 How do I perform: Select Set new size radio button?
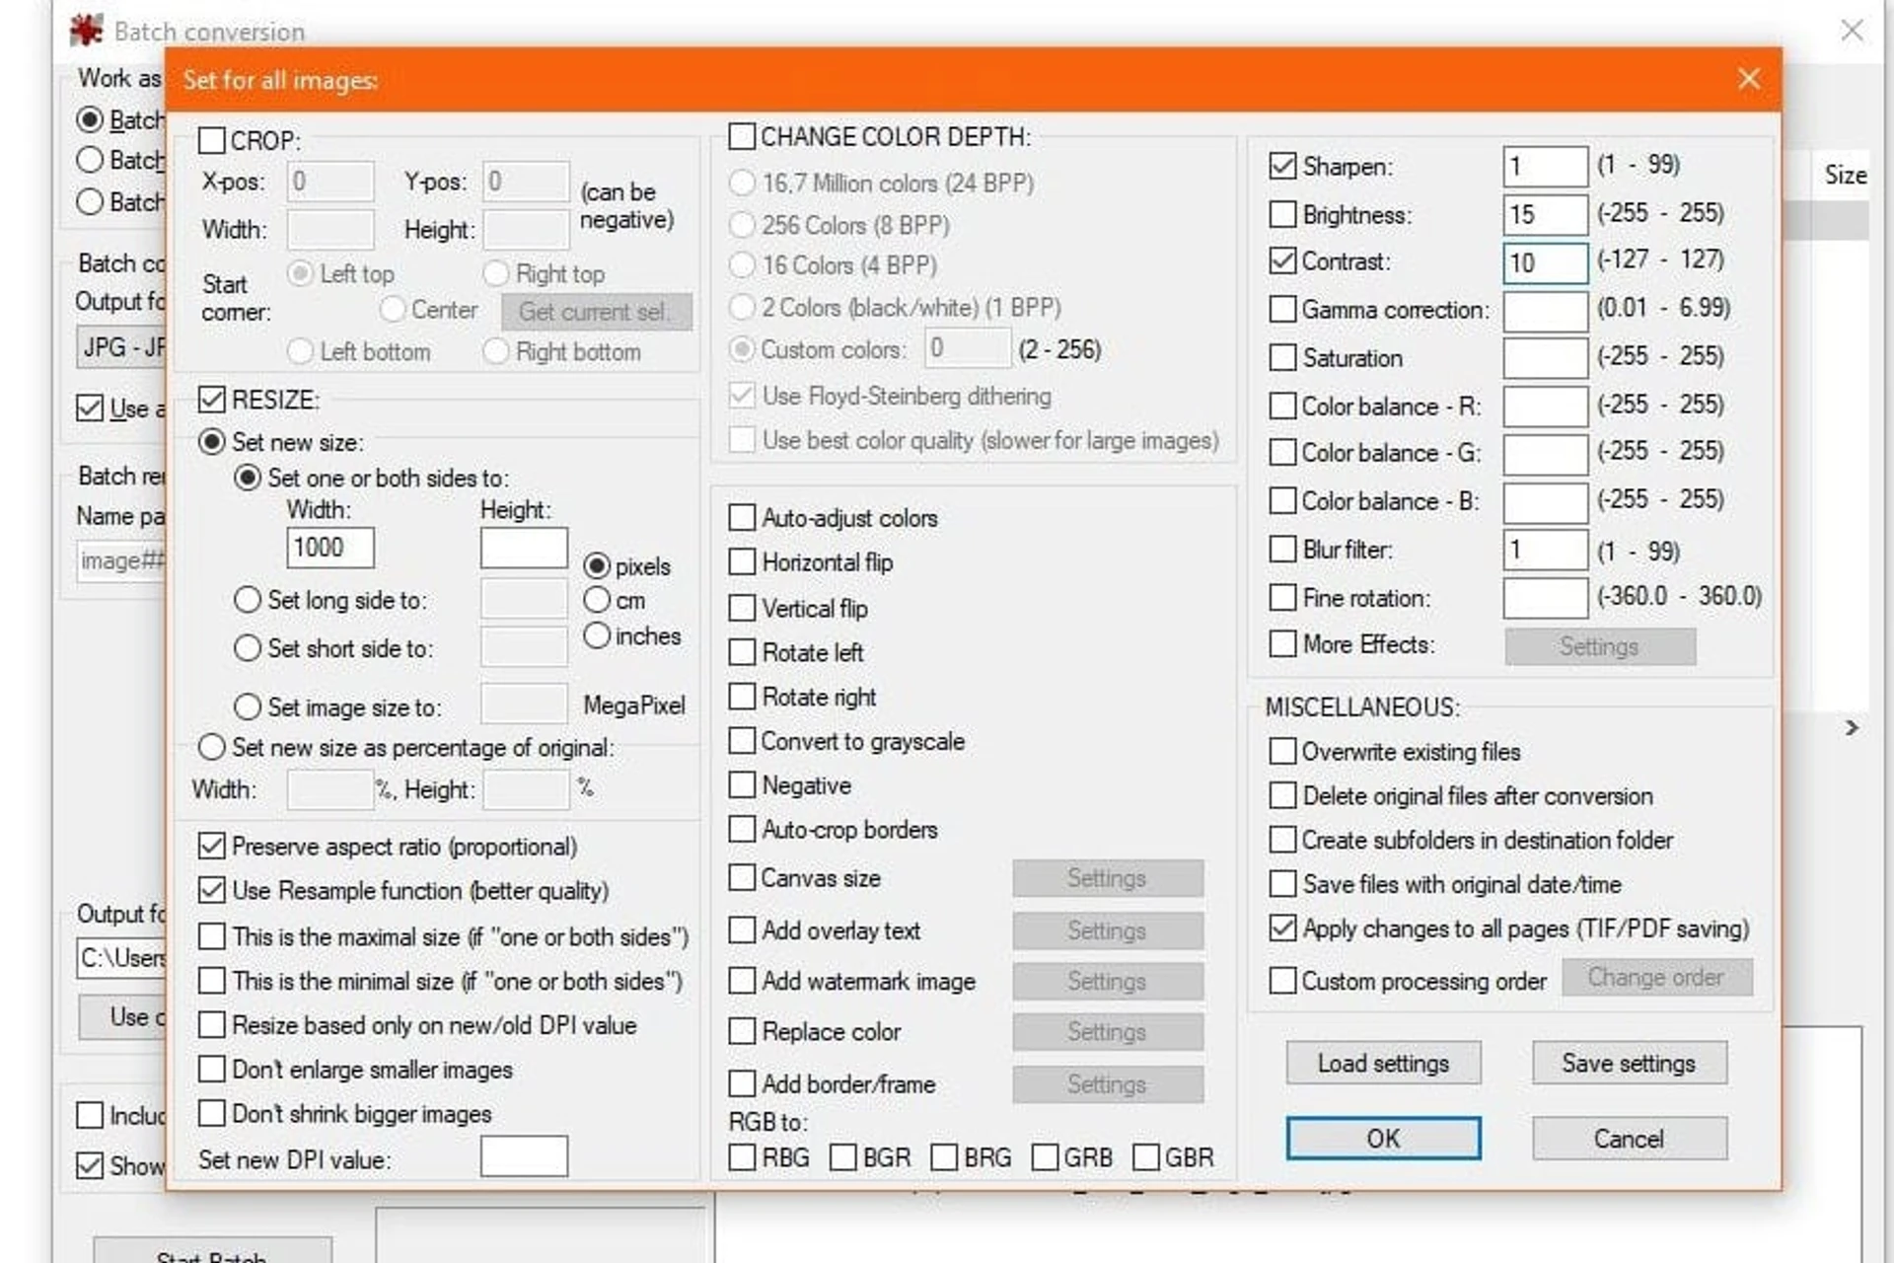point(212,441)
